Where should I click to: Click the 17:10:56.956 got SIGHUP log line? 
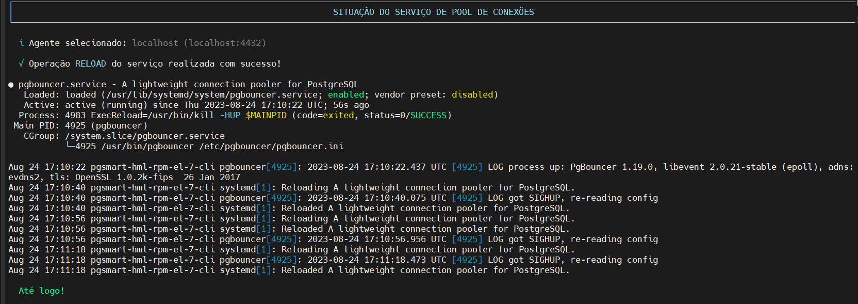coord(333,239)
